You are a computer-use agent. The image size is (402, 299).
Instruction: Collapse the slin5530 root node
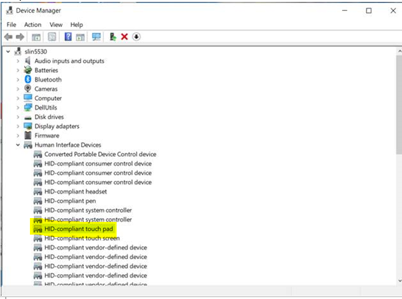8,52
